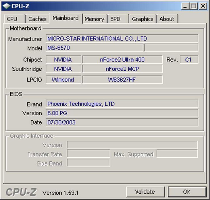The width and height of the screenshot is (210, 200).
Task: Select the Mainboard tab
Action: (x=65, y=18)
